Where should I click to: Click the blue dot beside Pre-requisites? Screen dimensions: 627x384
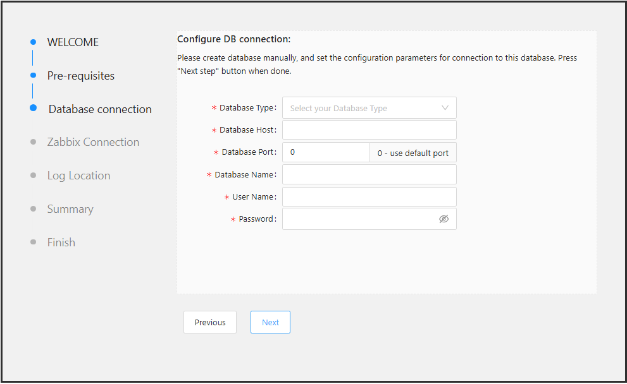click(x=33, y=75)
